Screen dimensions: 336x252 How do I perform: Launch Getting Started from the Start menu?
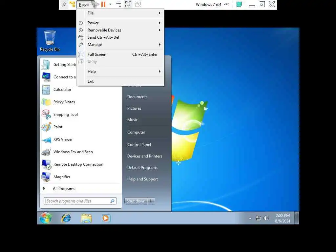click(x=59, y=65)
